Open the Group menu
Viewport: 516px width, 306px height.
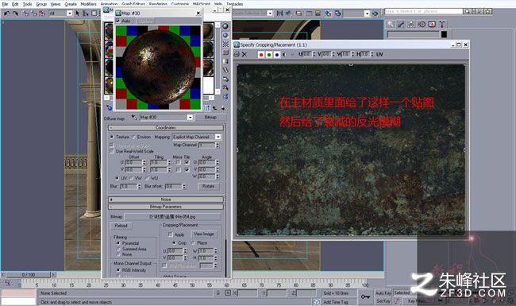coord(41,4)
